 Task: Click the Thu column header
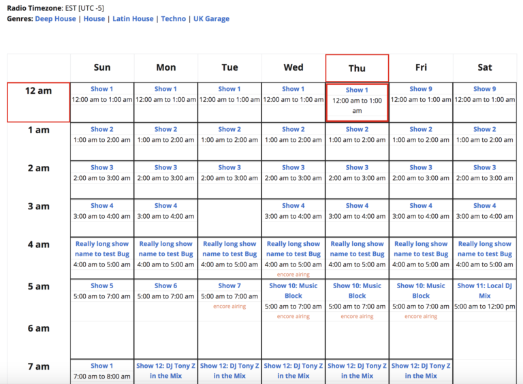(x=357, y=68)
